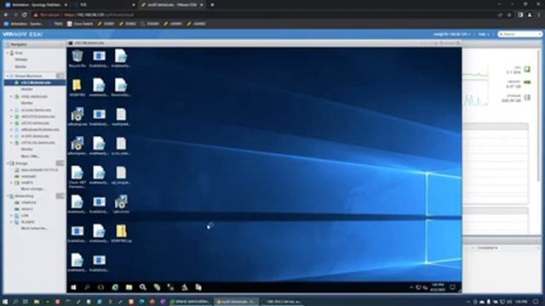This screenshot has width=545, height=306.
Task: Open the guest Action Center notification icon
Action: (452, 287)
